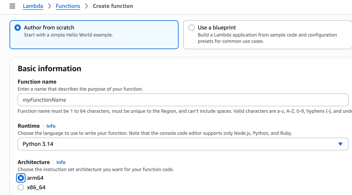
Task: View Info about the Runtime setting
Action: [51, 126]
